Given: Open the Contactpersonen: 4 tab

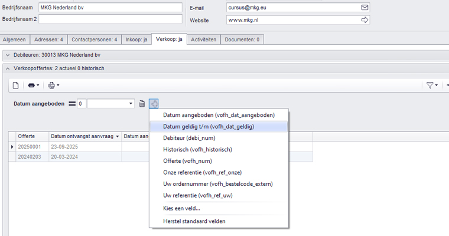Looking at the screenshot, I should (94, 40).
